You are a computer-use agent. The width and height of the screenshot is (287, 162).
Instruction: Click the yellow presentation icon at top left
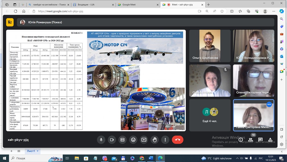click(x=10, y=22)
